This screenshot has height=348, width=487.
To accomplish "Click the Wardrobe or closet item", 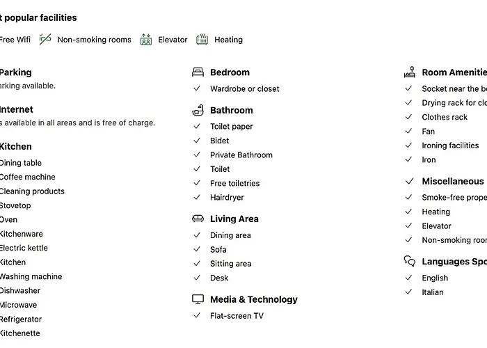I will [x=244, y=89].
